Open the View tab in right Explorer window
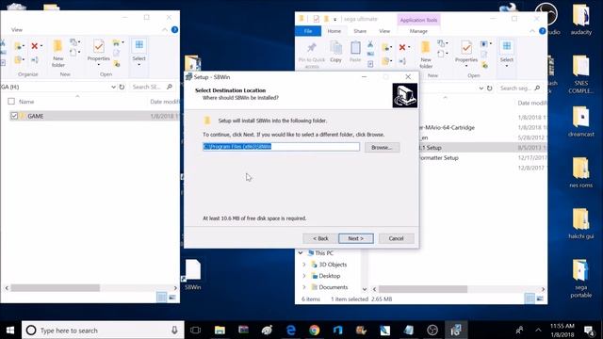 click(384, 31)
